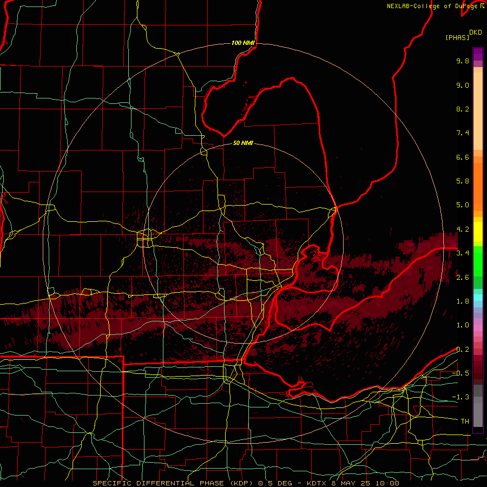Pick the peach segment of the color scale
487x487 pixels.
[x=478, y=112]
